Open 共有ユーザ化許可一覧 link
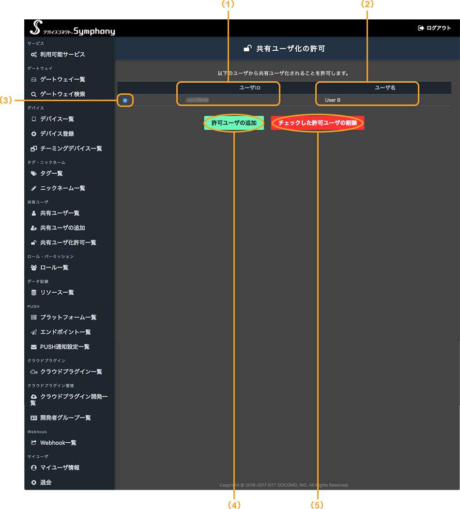Screen dimensions: 460x509 click(x=68, y=242)
